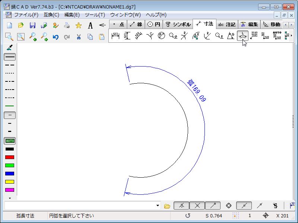Show next tabs with right arrow
This screenshot has height=223, width=298.
291,25
